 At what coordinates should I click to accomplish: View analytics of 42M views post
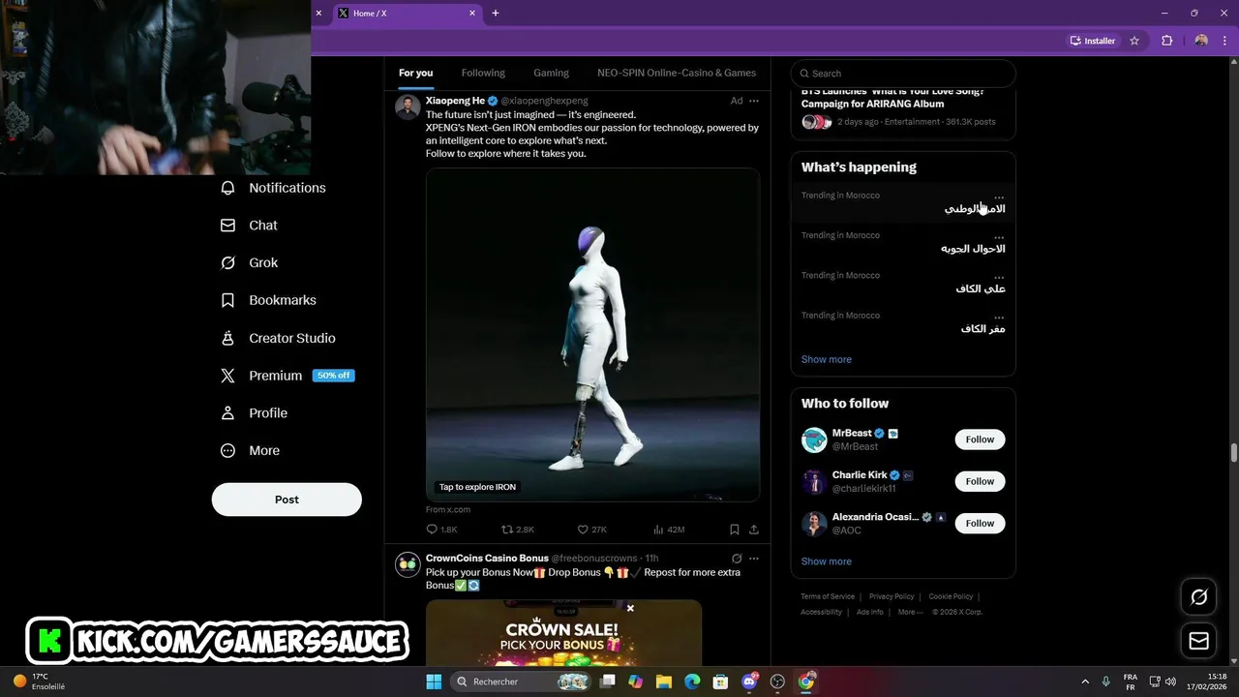point(669,530)
